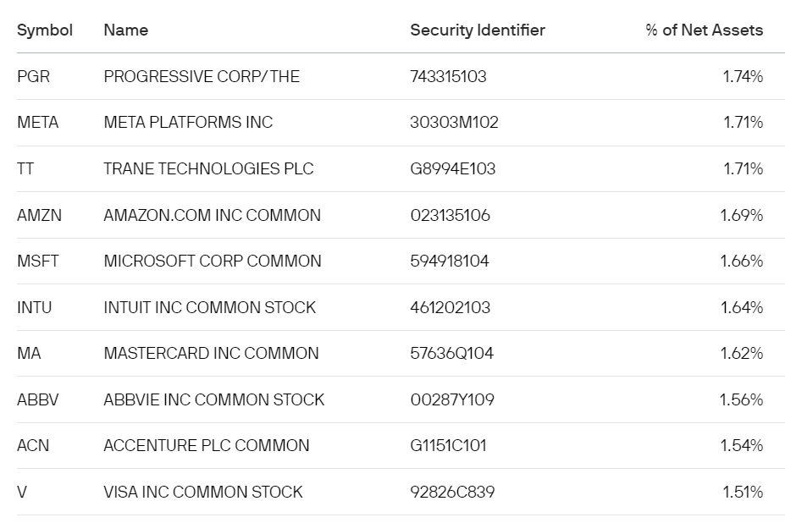Select the PGR ticker symbol

click(x=34, y=76)
